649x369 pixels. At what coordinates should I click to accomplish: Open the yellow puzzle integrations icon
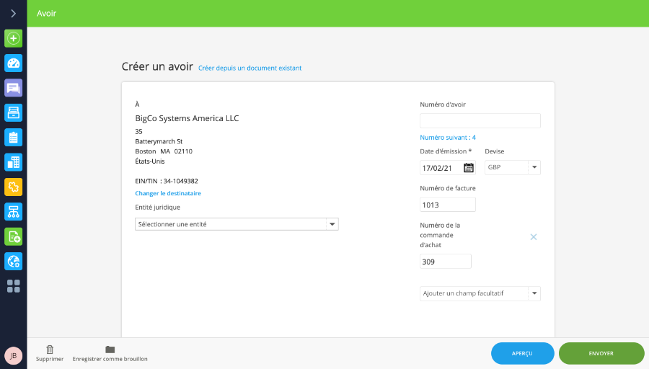point(13,187)
